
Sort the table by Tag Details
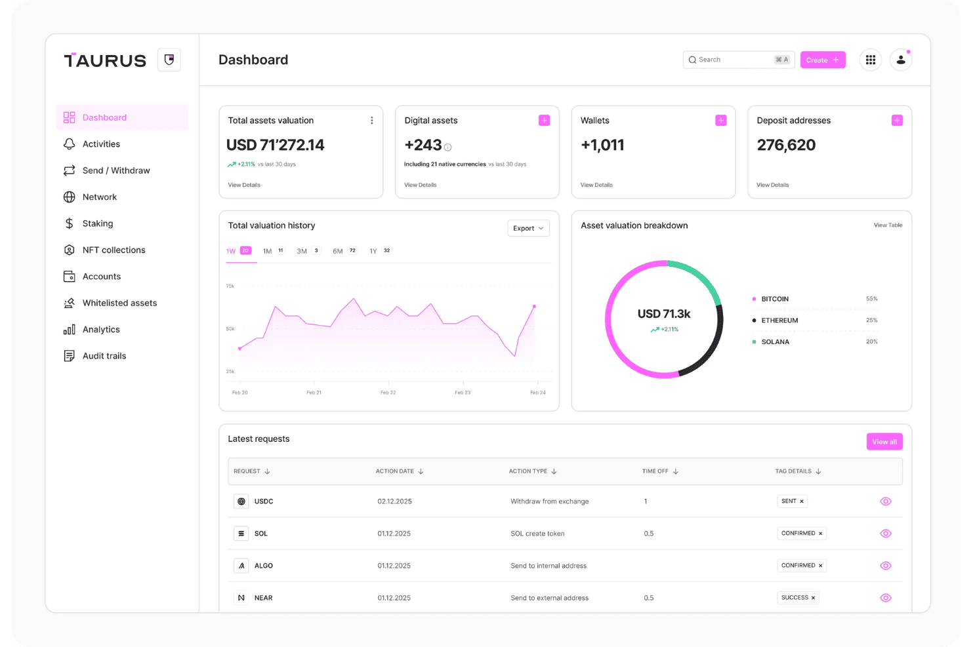click(798, 471)
